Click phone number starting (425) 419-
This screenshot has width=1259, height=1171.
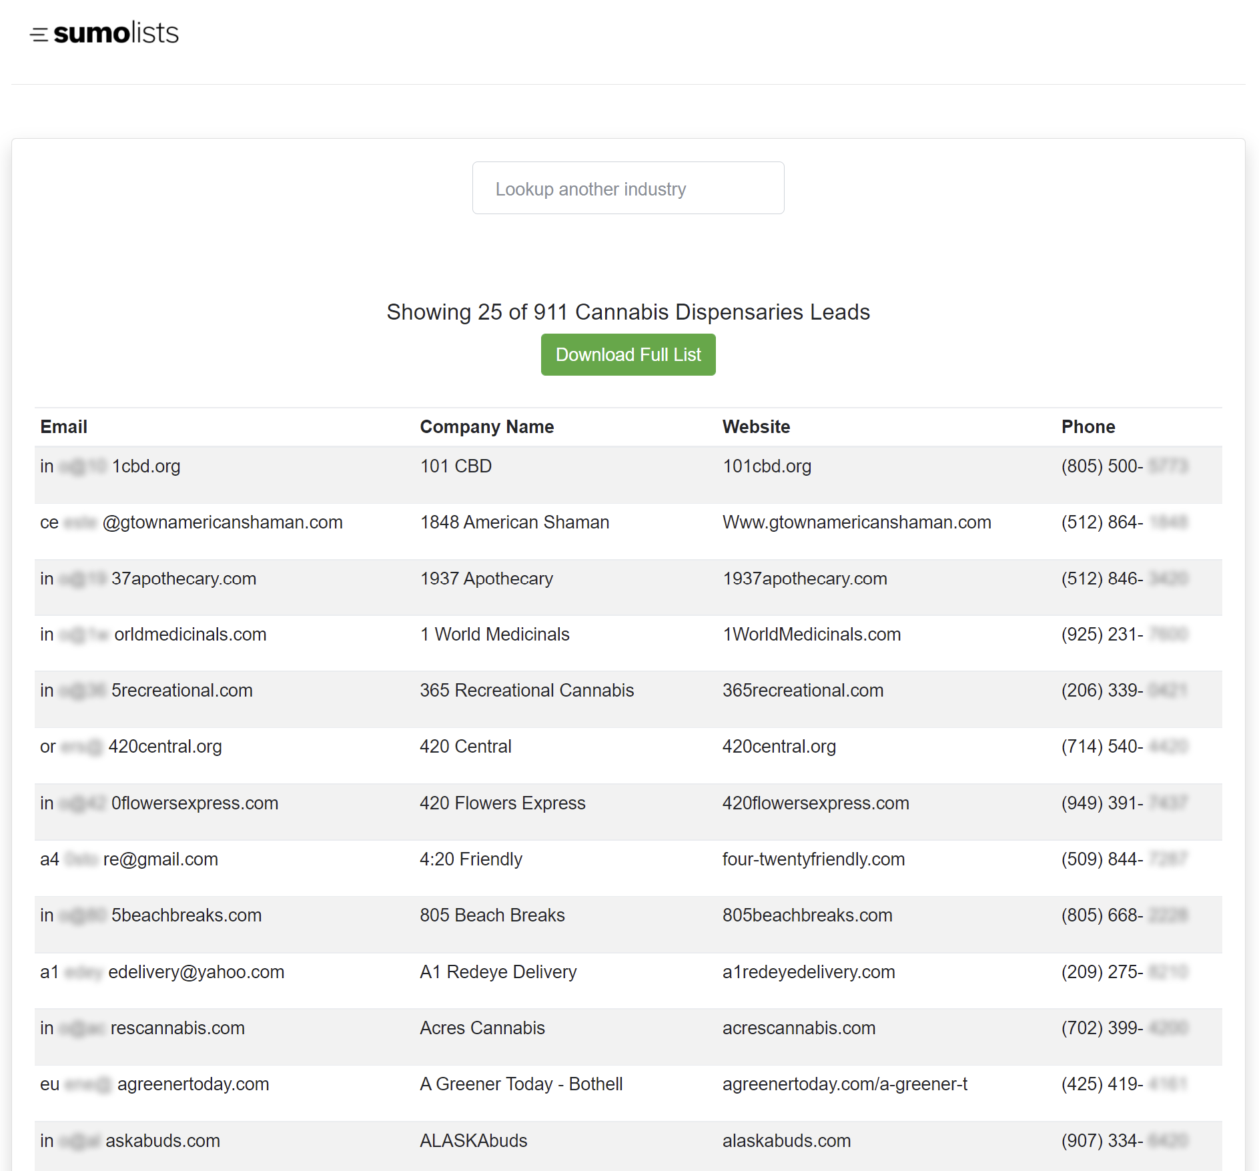pos(1124,1084)
